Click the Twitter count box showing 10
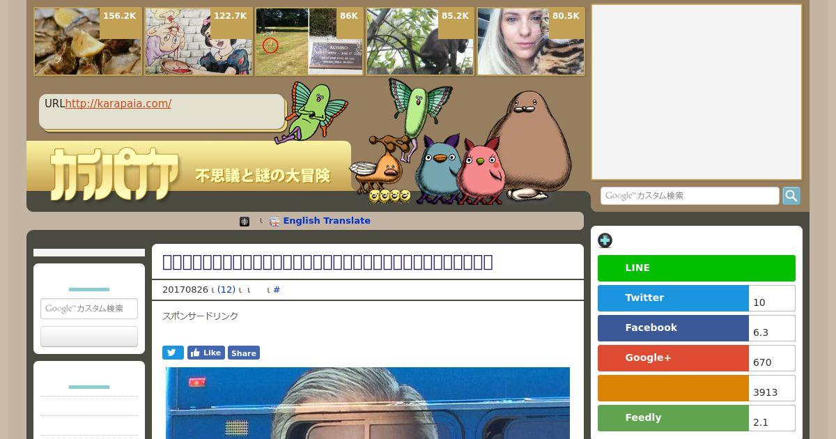Screen dimensions: 836x439 [773, 298]
